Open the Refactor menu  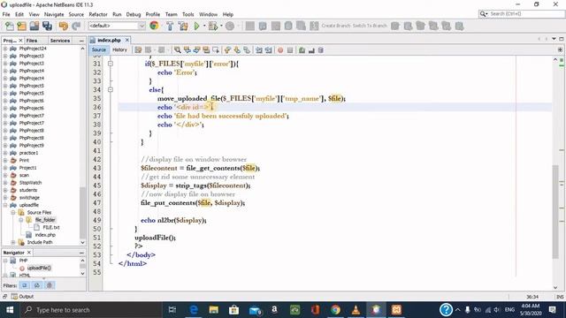pos(98,14)
